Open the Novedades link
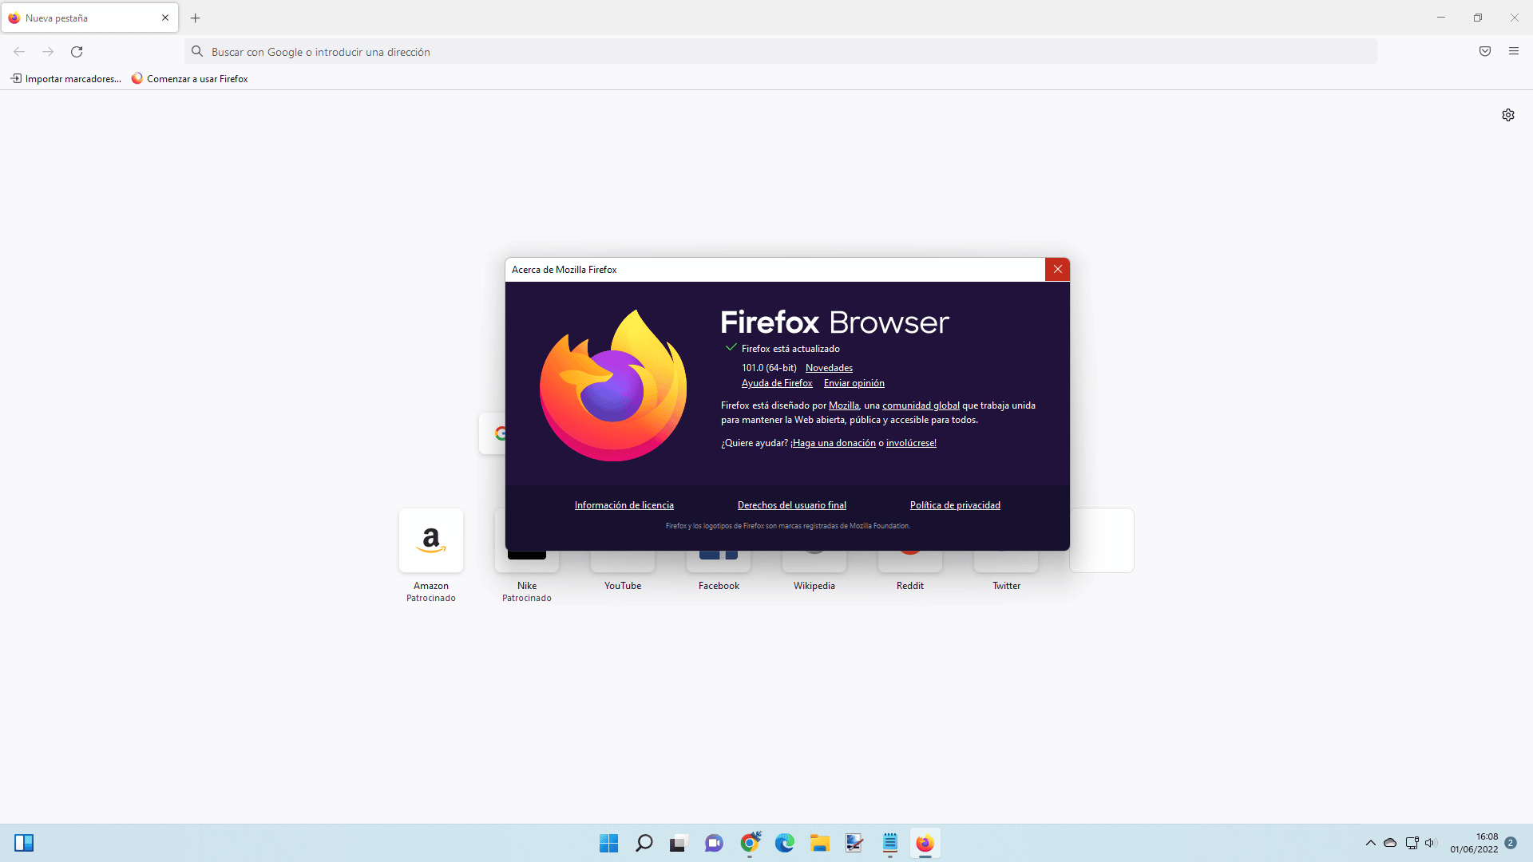Viewport: 1533px width, 862px height. [829, 368]
